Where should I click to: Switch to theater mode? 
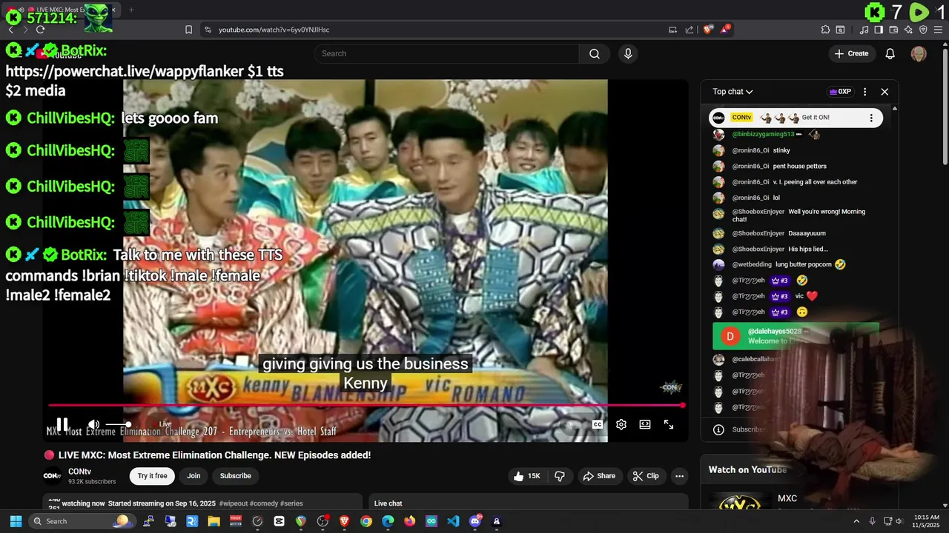[x=645, y=424]
